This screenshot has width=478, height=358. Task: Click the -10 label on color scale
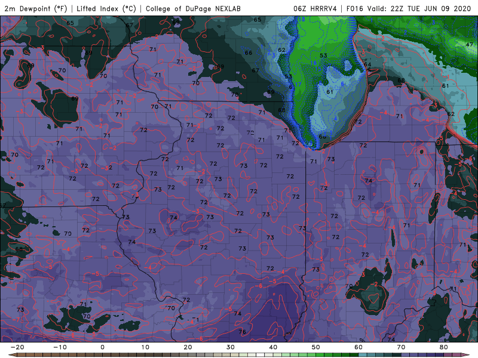60,347
